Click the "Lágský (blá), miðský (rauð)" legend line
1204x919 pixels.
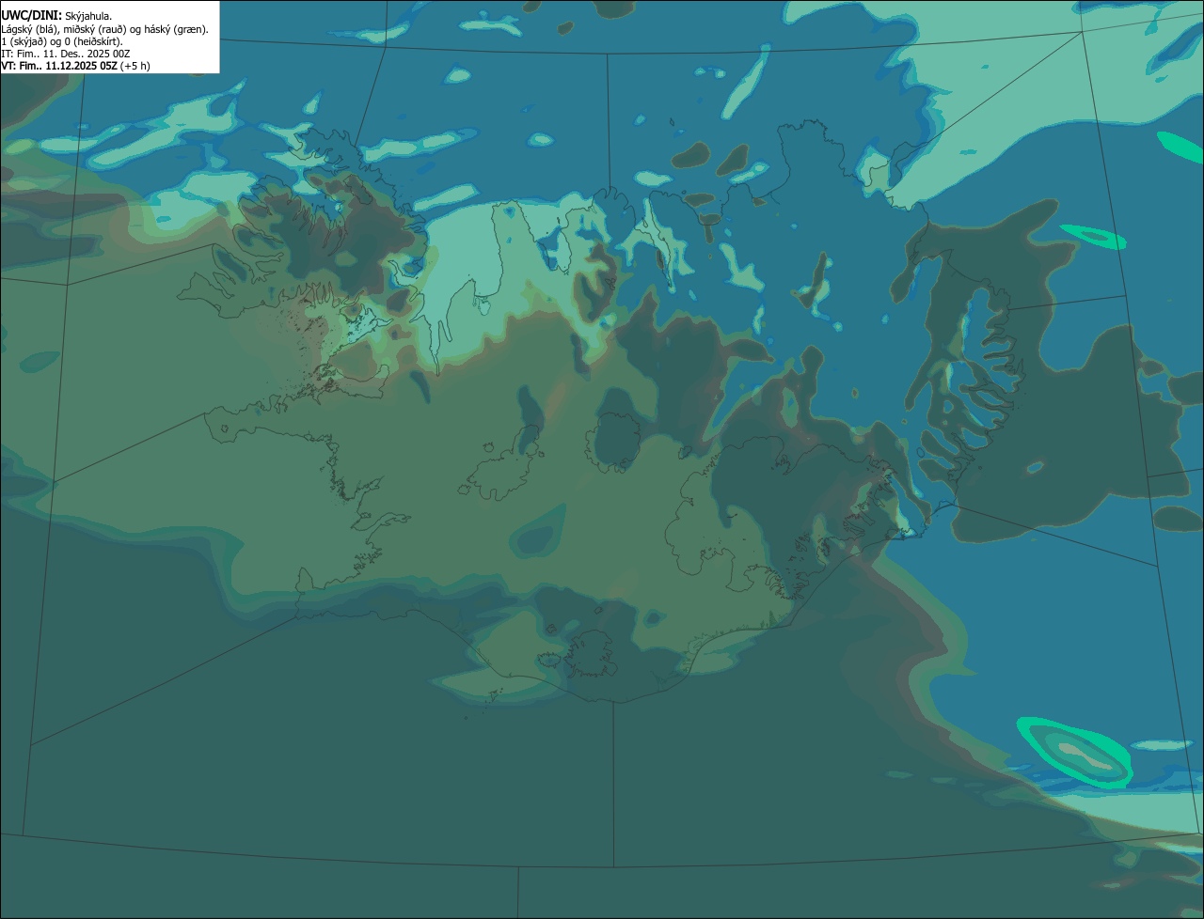coord(105,29)
